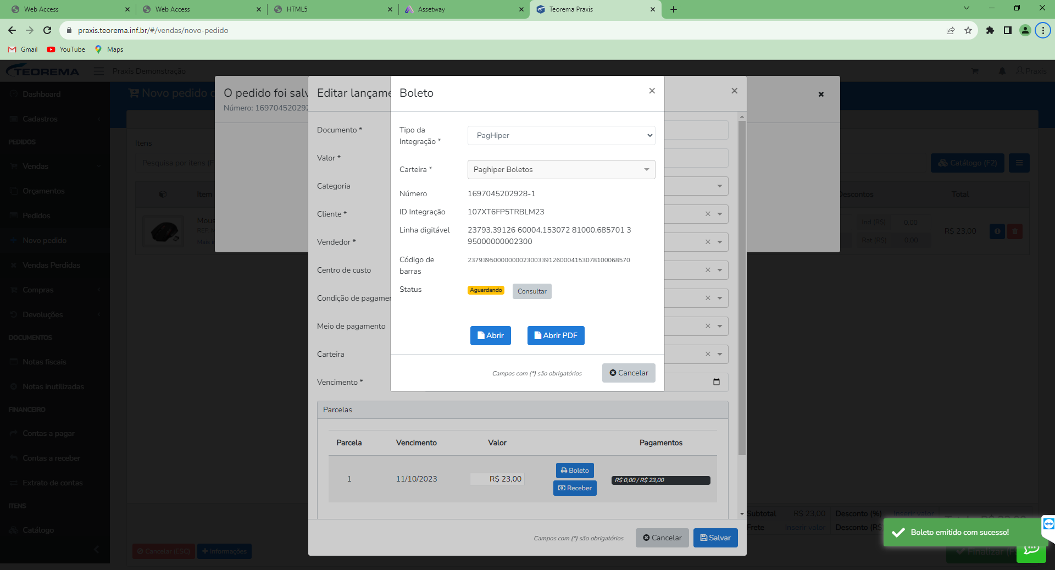Click the Aguardando status badge

[x=486, y=290]
